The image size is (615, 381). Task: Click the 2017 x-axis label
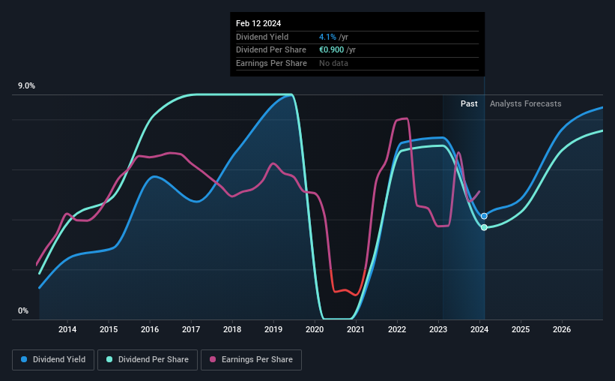click(191, 329)
